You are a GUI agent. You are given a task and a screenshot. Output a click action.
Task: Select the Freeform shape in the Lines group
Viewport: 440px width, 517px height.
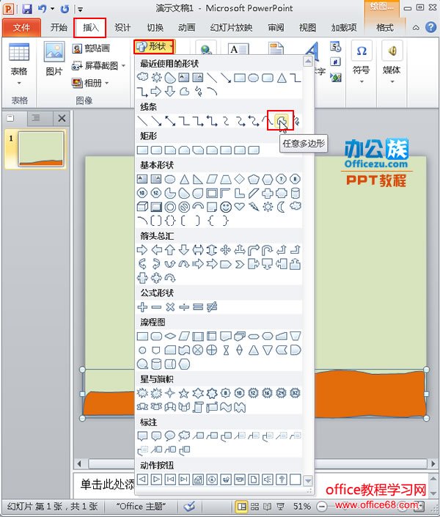pyautogui.click(x=281, y=121)
